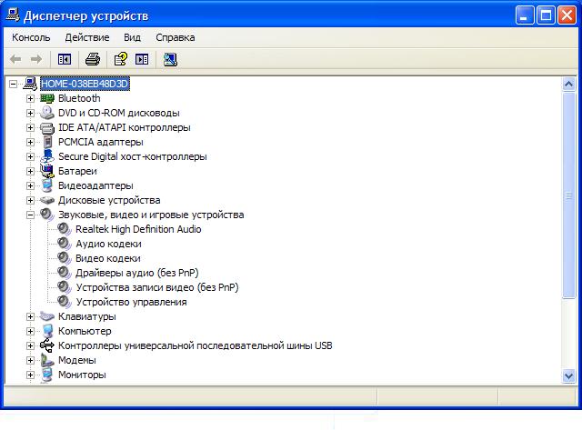This screenshot has height=430, width=582.
Task: Select Драйверы аудио (без PnP)
Action: tap(137, 273)
